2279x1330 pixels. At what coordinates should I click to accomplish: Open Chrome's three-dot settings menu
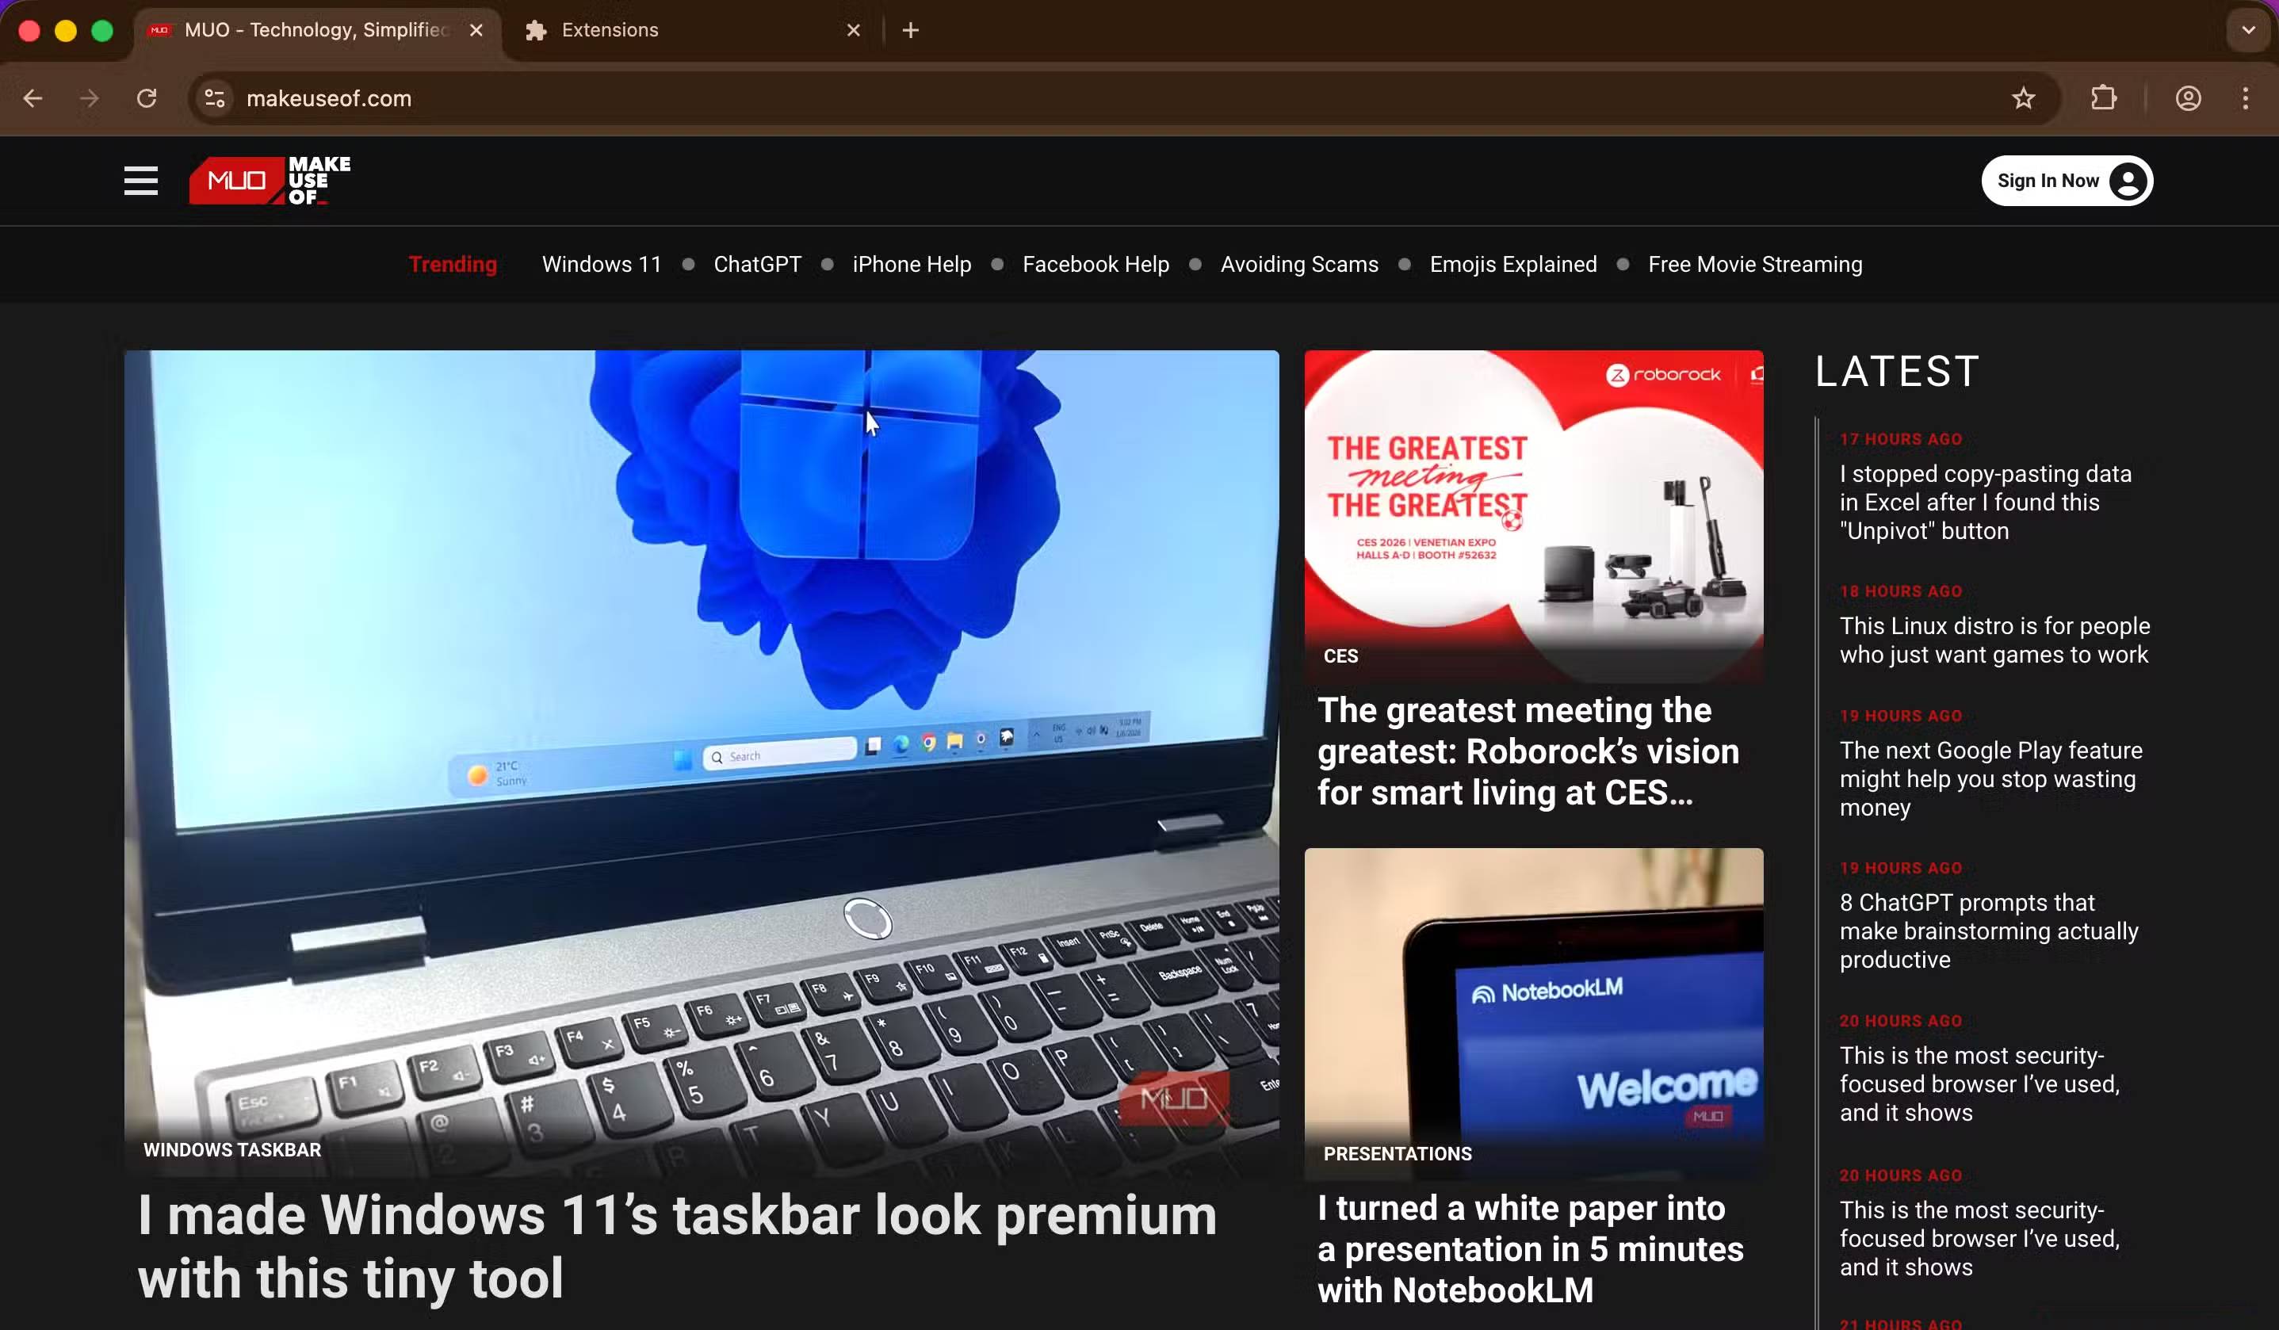[2246, 98]
